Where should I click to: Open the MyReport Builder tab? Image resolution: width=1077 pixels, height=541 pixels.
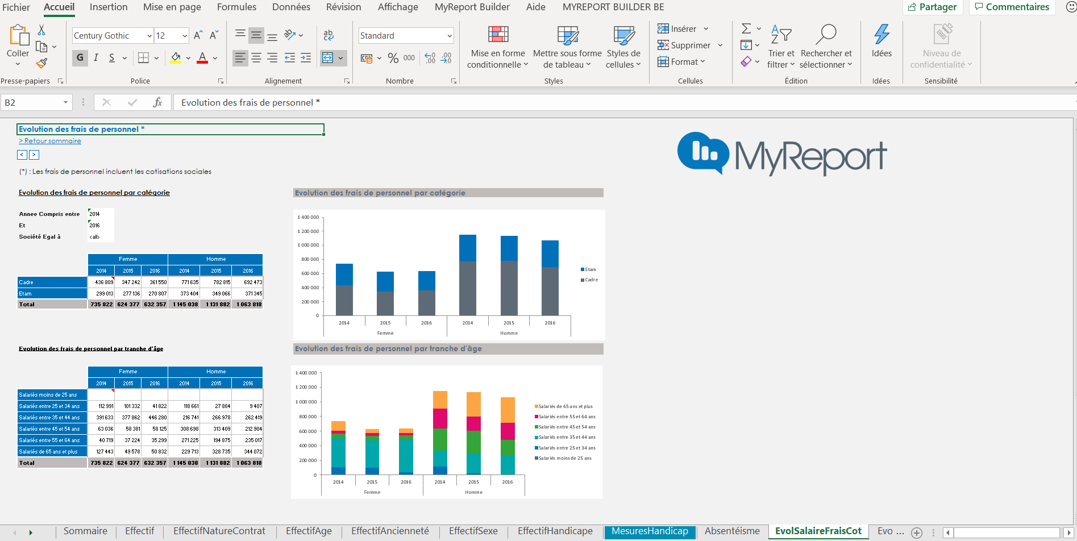[x=472, y=7]
